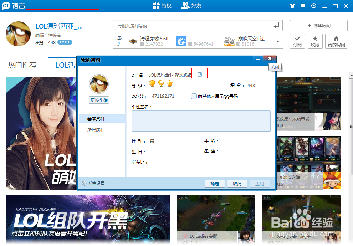This screenshot has width=353, height=246.
Task: Open the message bubble icon
Action: coord(303,6)
